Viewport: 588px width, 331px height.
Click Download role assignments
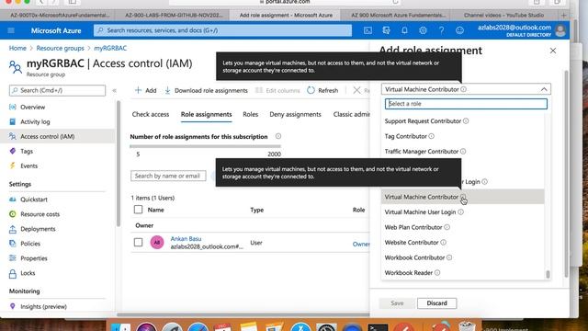206,90
